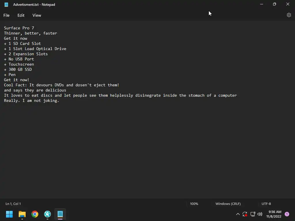
Task: Click the line '+ No USB Port'
Action: pos(19,59)
